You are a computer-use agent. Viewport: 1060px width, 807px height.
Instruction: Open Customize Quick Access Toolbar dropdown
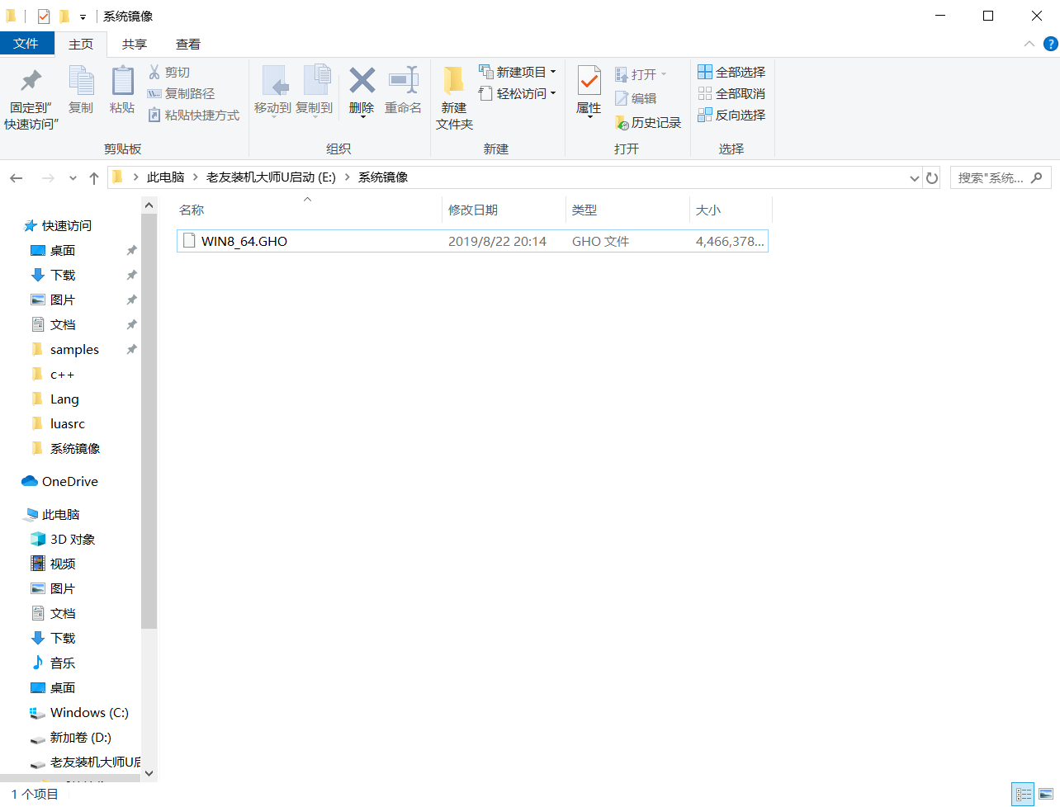pyautogui.click(x=83, y=17)
